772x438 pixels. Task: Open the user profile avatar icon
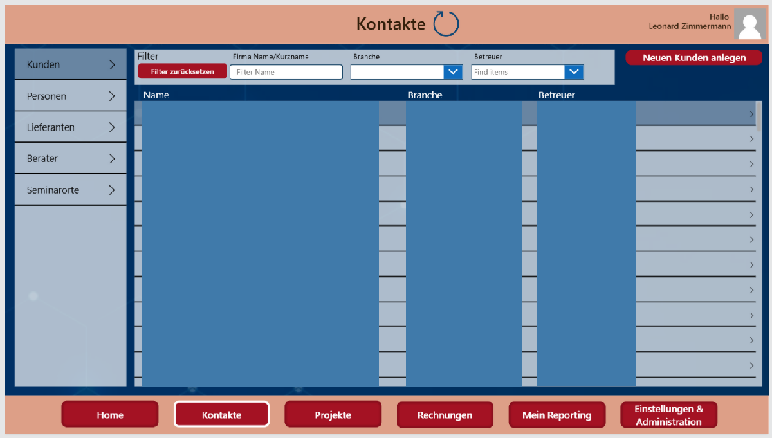tap(749, 24)
